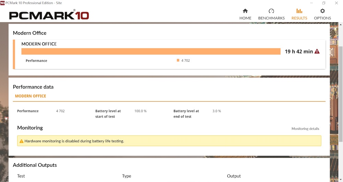Click the scrollbar down arrow

[x=341, y=180]
